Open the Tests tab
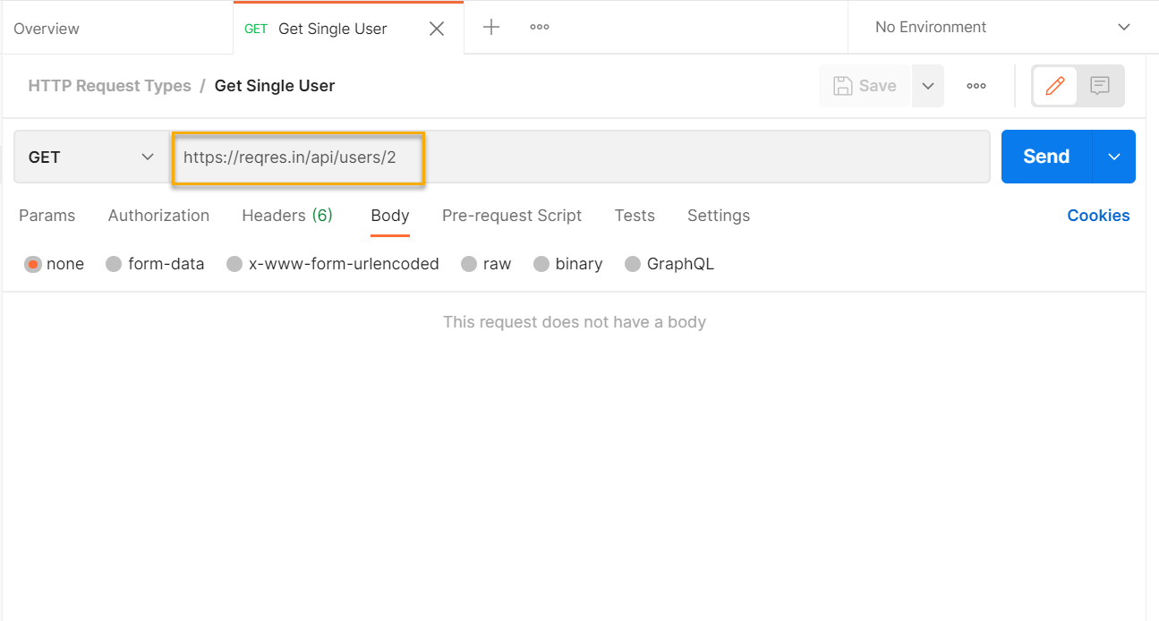This screenshot has height=621, width=1159. (635, 216)
